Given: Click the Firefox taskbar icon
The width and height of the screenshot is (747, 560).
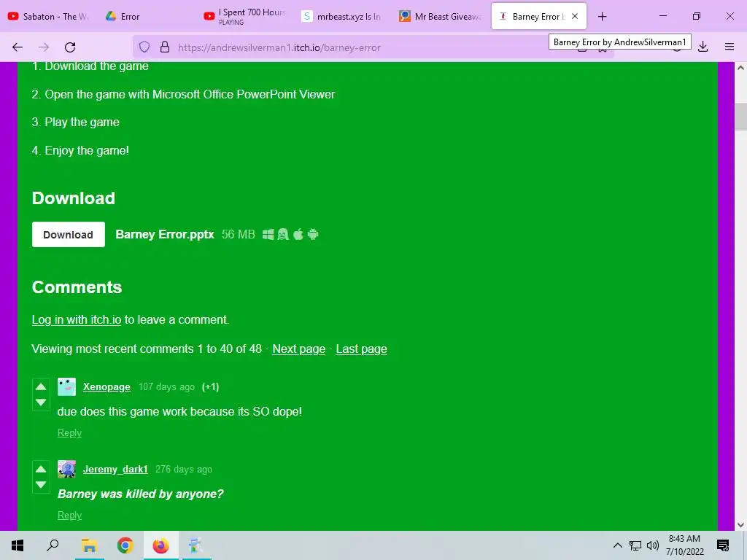Looking at the screenshot, I should tap(160, 545).
